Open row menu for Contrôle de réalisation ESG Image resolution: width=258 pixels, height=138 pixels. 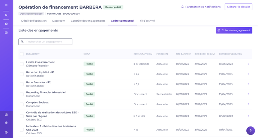coord(249,116)
